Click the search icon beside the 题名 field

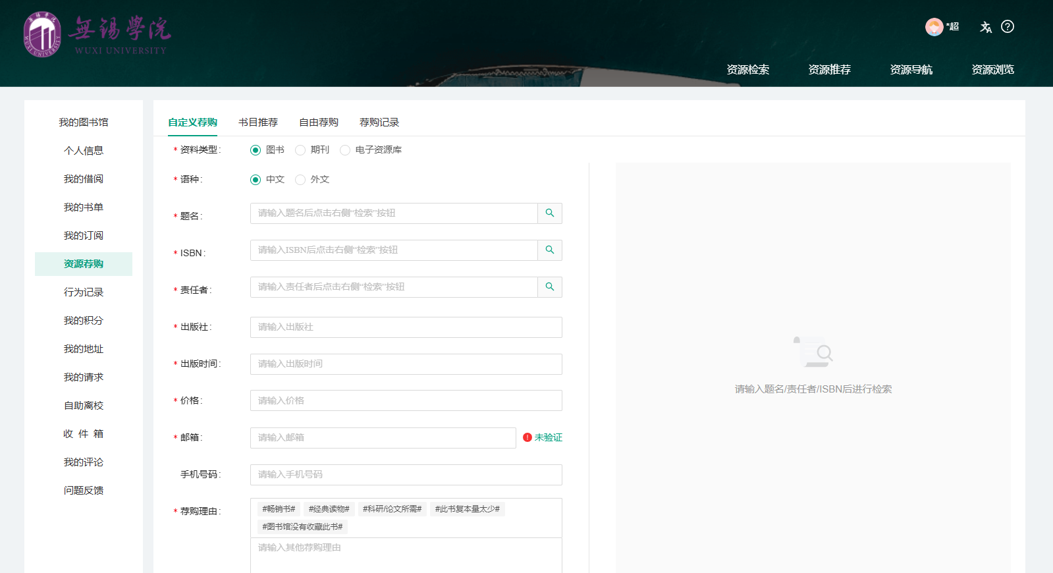point(550,213)
